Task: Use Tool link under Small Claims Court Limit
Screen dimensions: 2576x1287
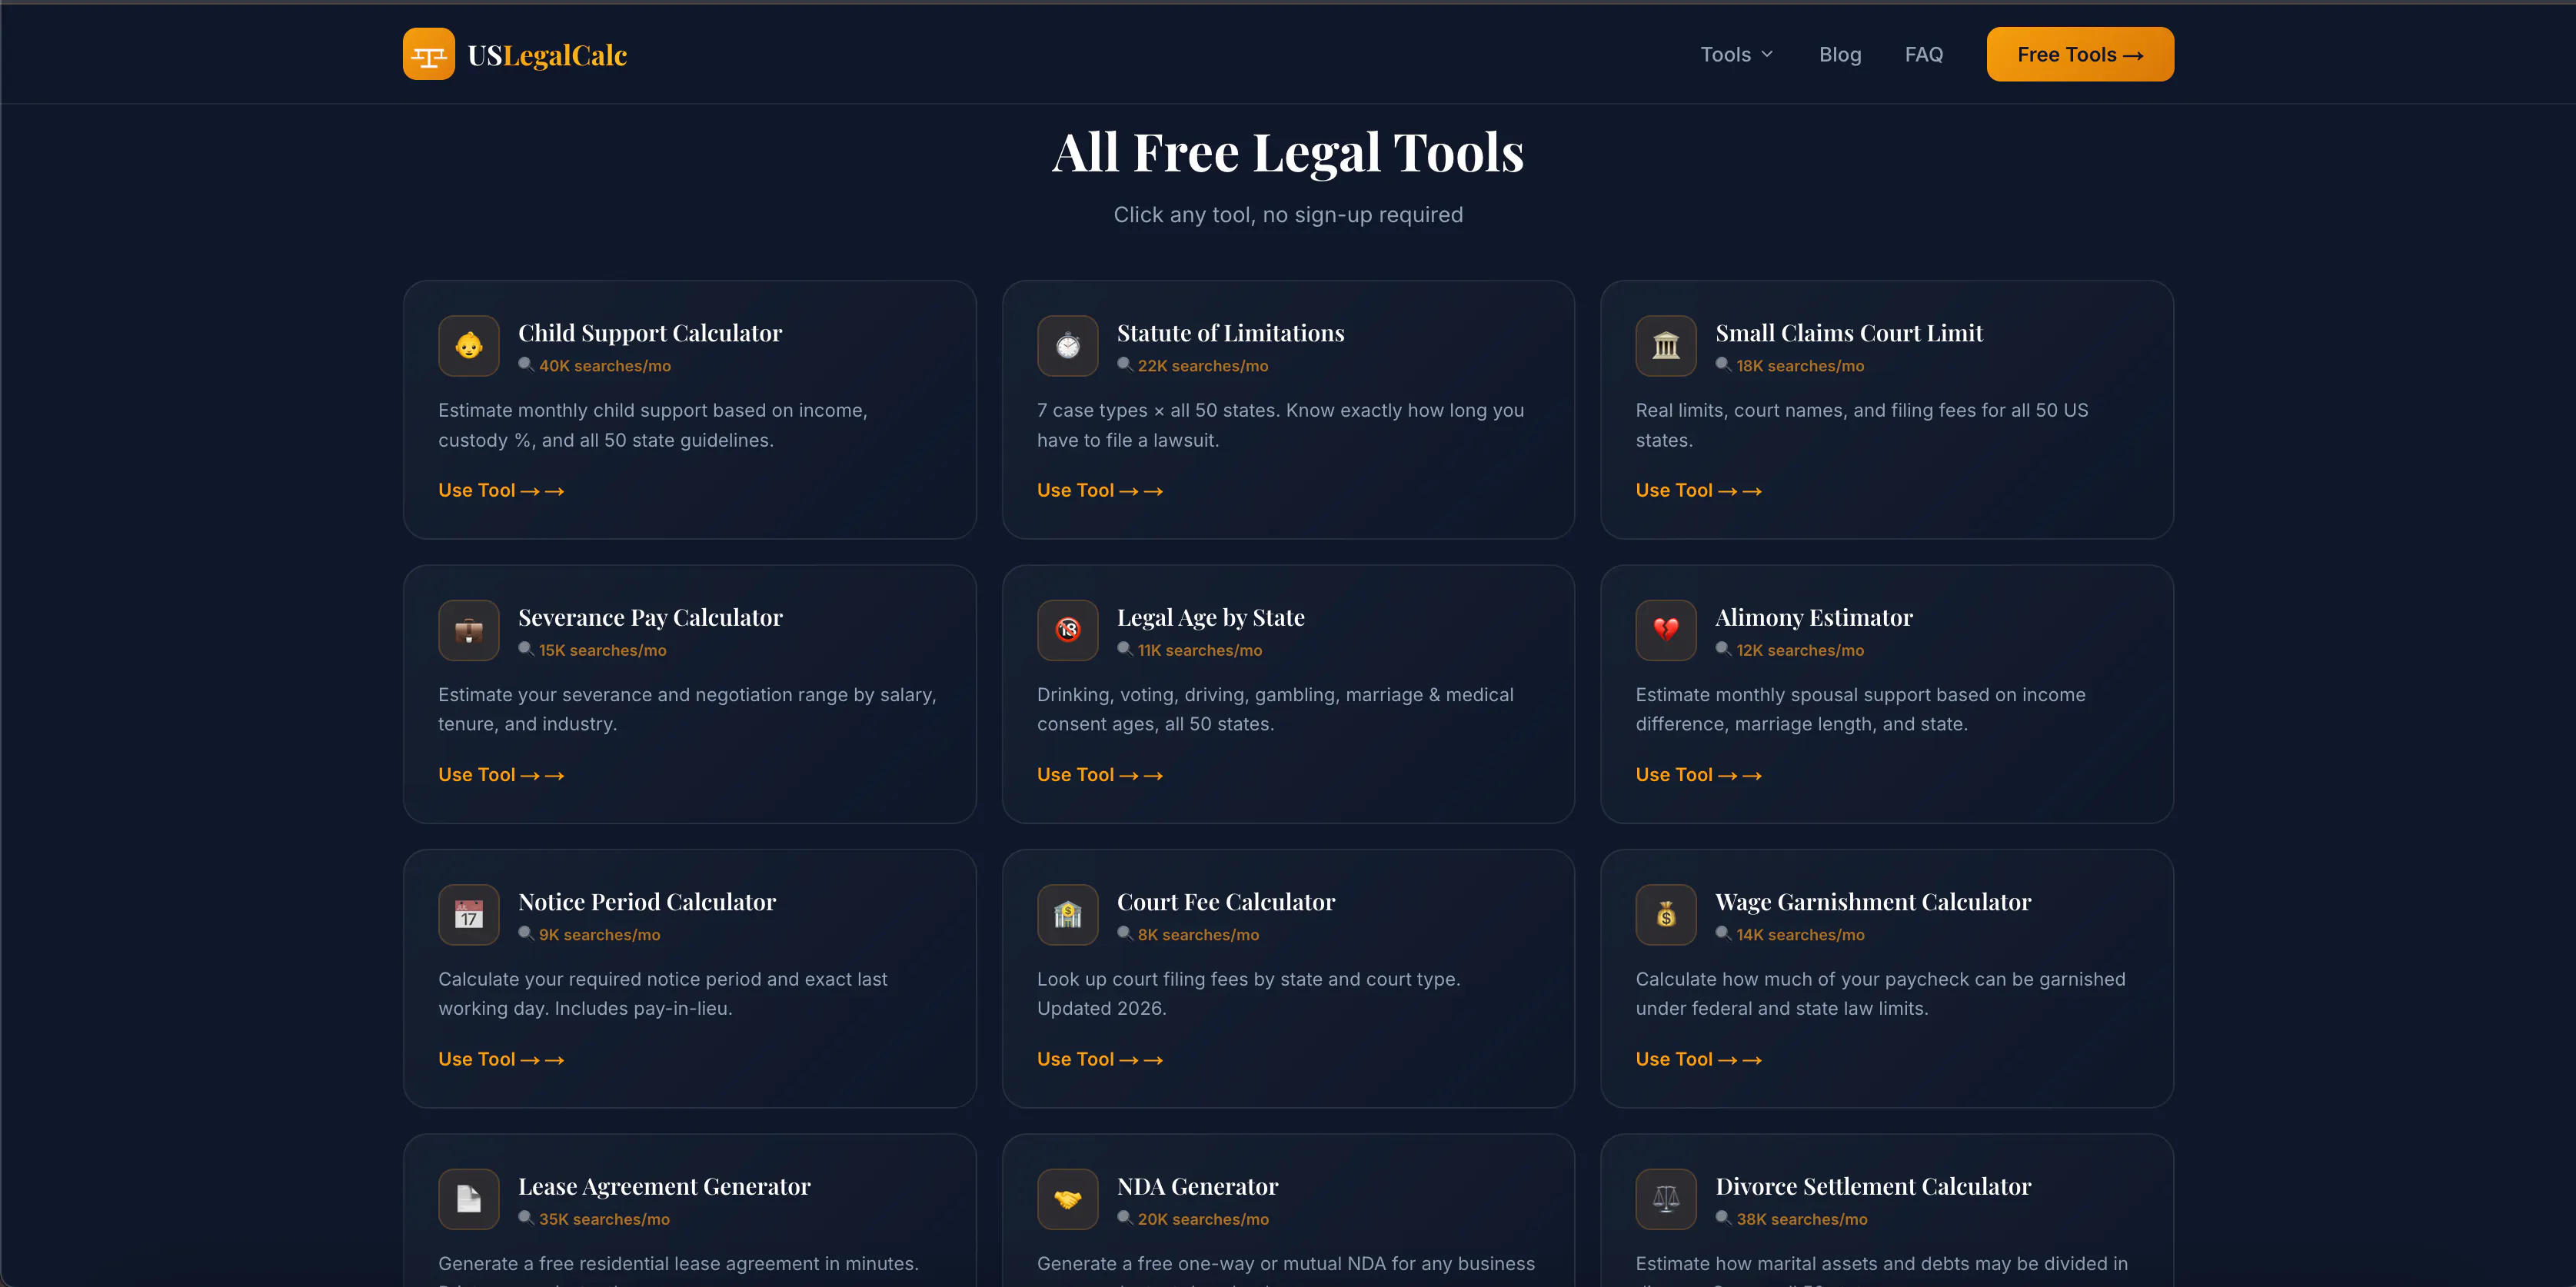Action: (1698, 490)
